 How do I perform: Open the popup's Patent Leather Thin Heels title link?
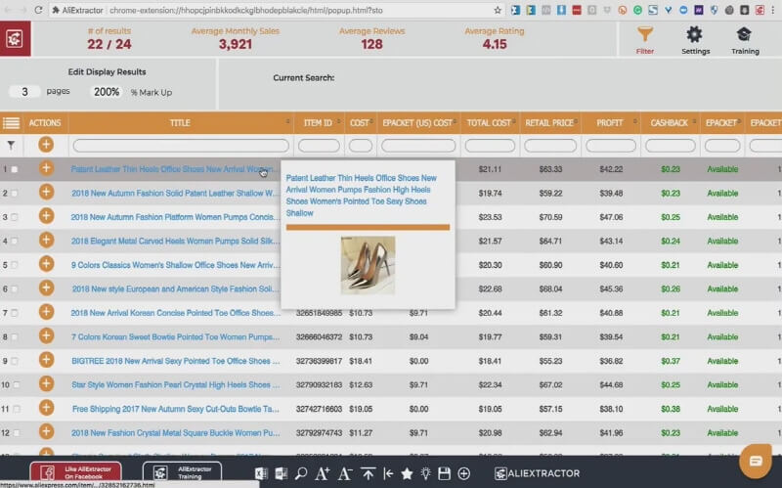[x=361, y=196]
